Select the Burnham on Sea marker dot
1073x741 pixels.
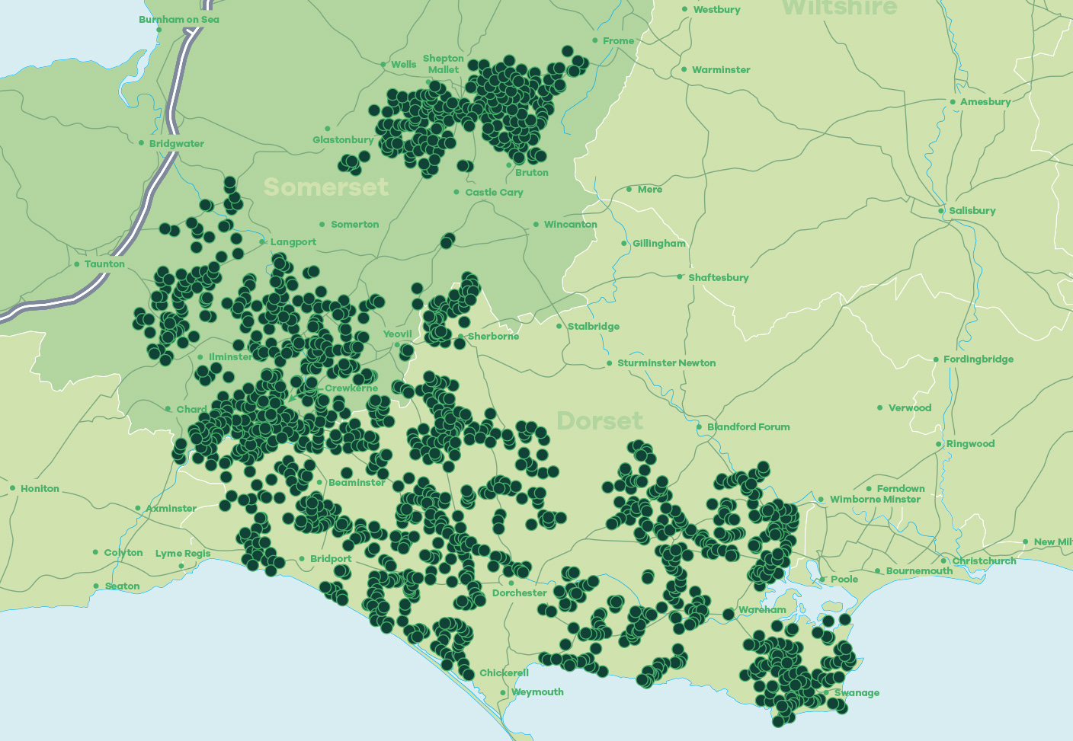click(159, 30)
